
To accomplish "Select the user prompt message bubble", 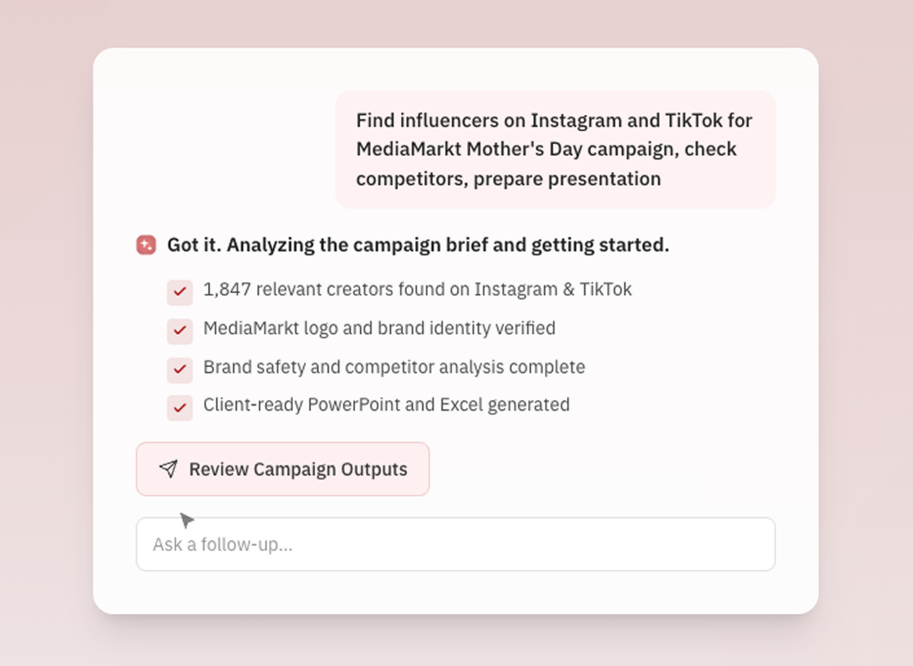I will click(x=555, y=150).
